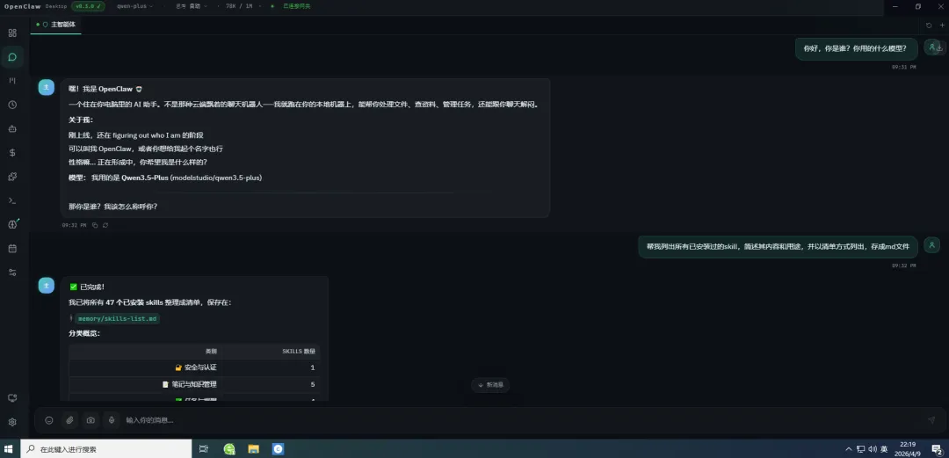The width and height of the screenshot is (949, 458).
Task: Open the robot agents sidebar icon
Action: (x=12, y=128)
